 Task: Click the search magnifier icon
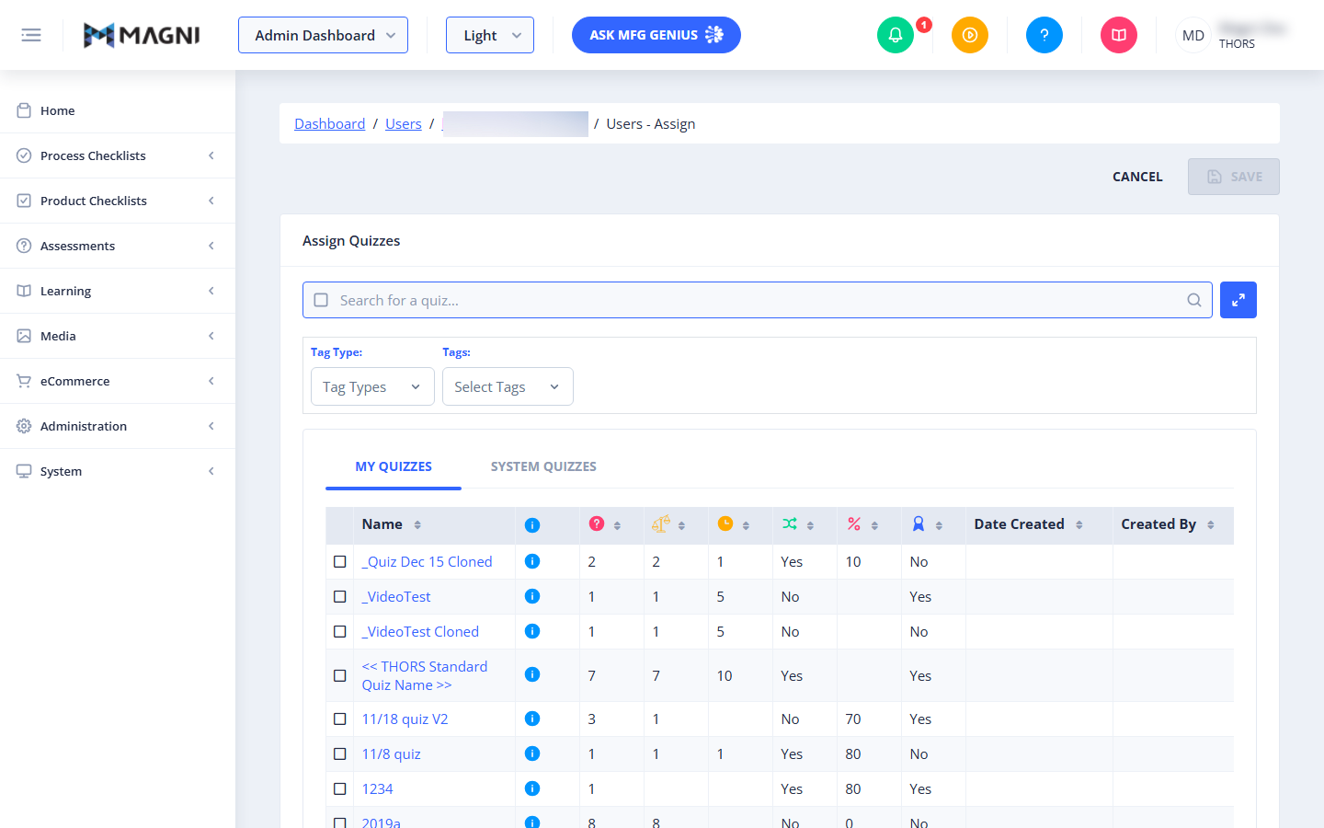tap(1194, 300)
